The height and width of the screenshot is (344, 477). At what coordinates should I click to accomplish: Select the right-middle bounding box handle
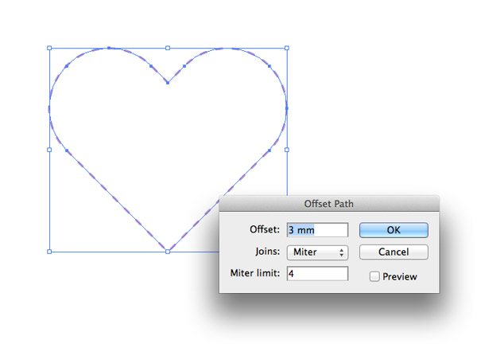click(x=286, y=150)
